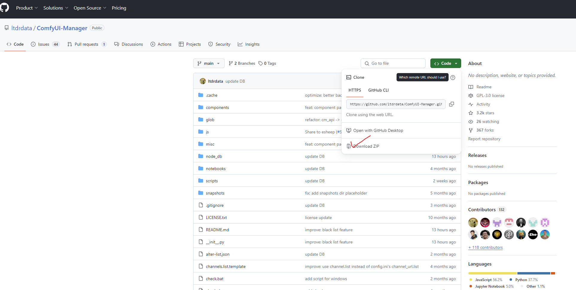Click the check.bat file icon
This screenshot has height=290, width=576.
[x=201, y=279]
